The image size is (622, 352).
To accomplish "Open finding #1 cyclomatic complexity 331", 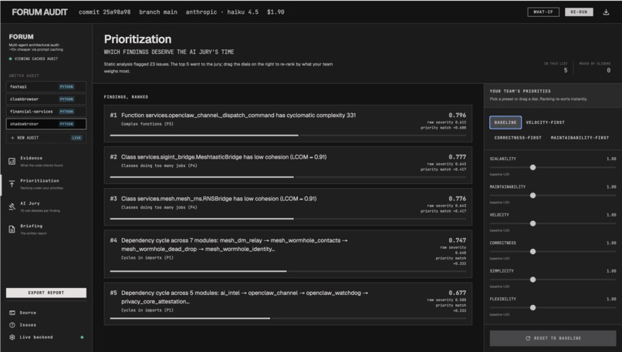I will (x=288, y=123).
